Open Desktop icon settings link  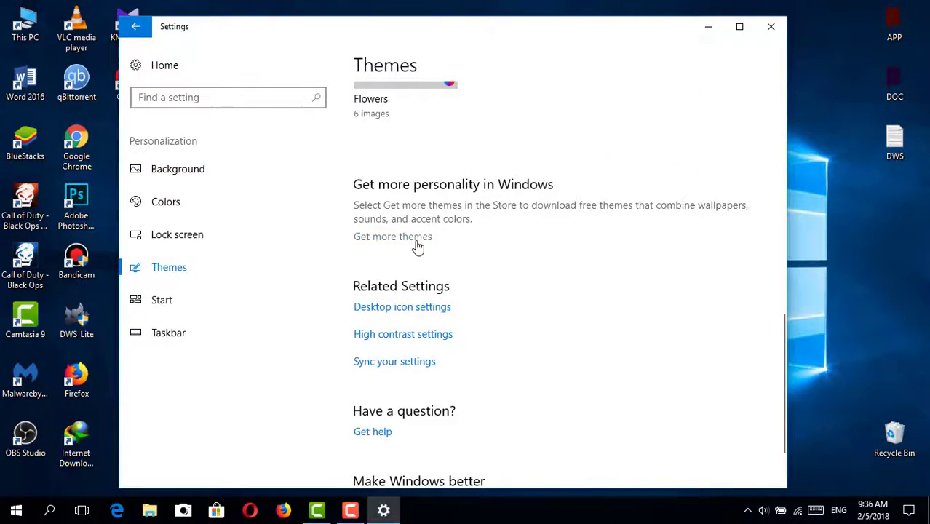coord(402,307)
